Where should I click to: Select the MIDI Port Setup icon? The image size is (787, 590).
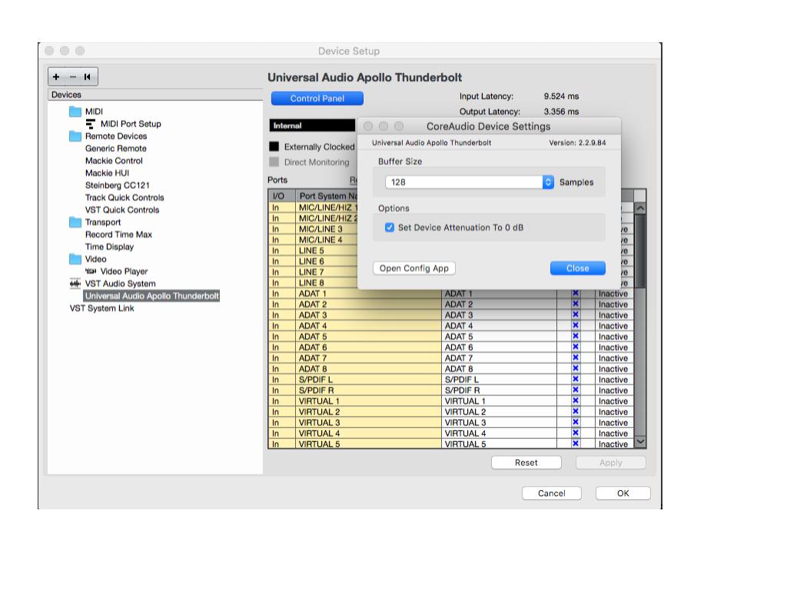(91, 124)
